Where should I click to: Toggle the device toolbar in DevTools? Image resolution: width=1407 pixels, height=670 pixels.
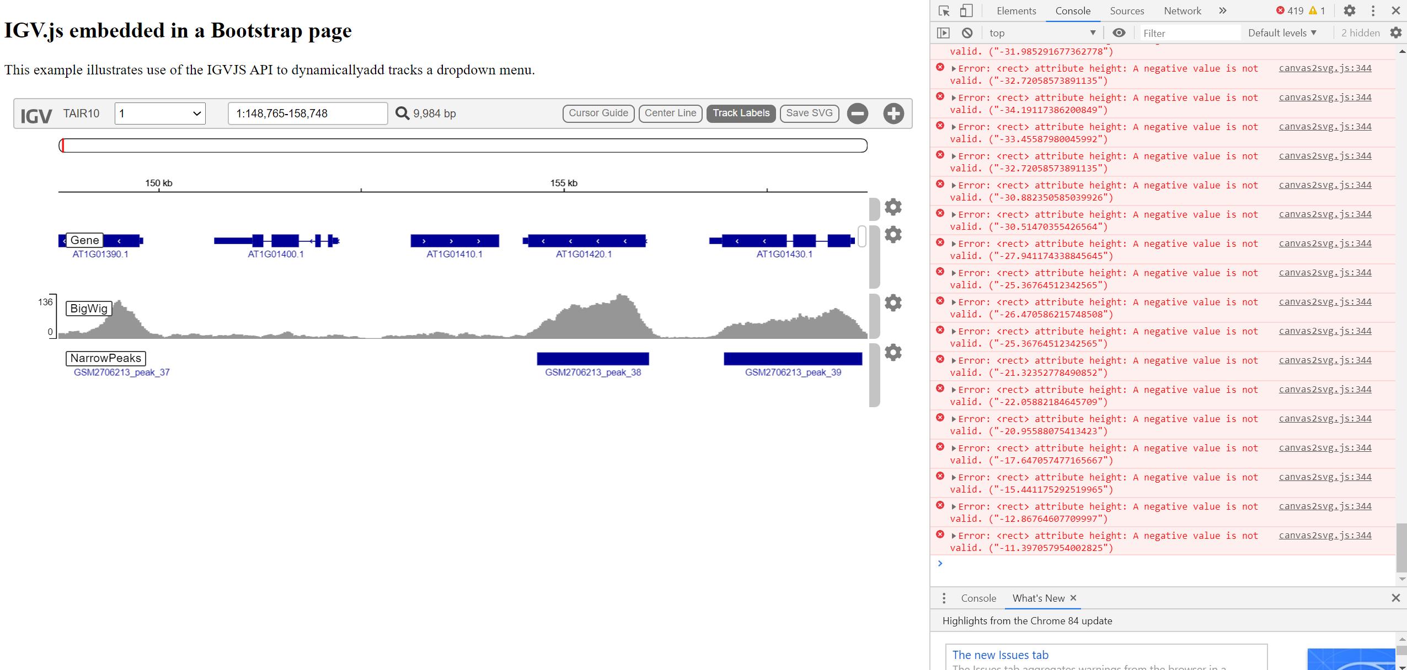(x=967, y=10)
